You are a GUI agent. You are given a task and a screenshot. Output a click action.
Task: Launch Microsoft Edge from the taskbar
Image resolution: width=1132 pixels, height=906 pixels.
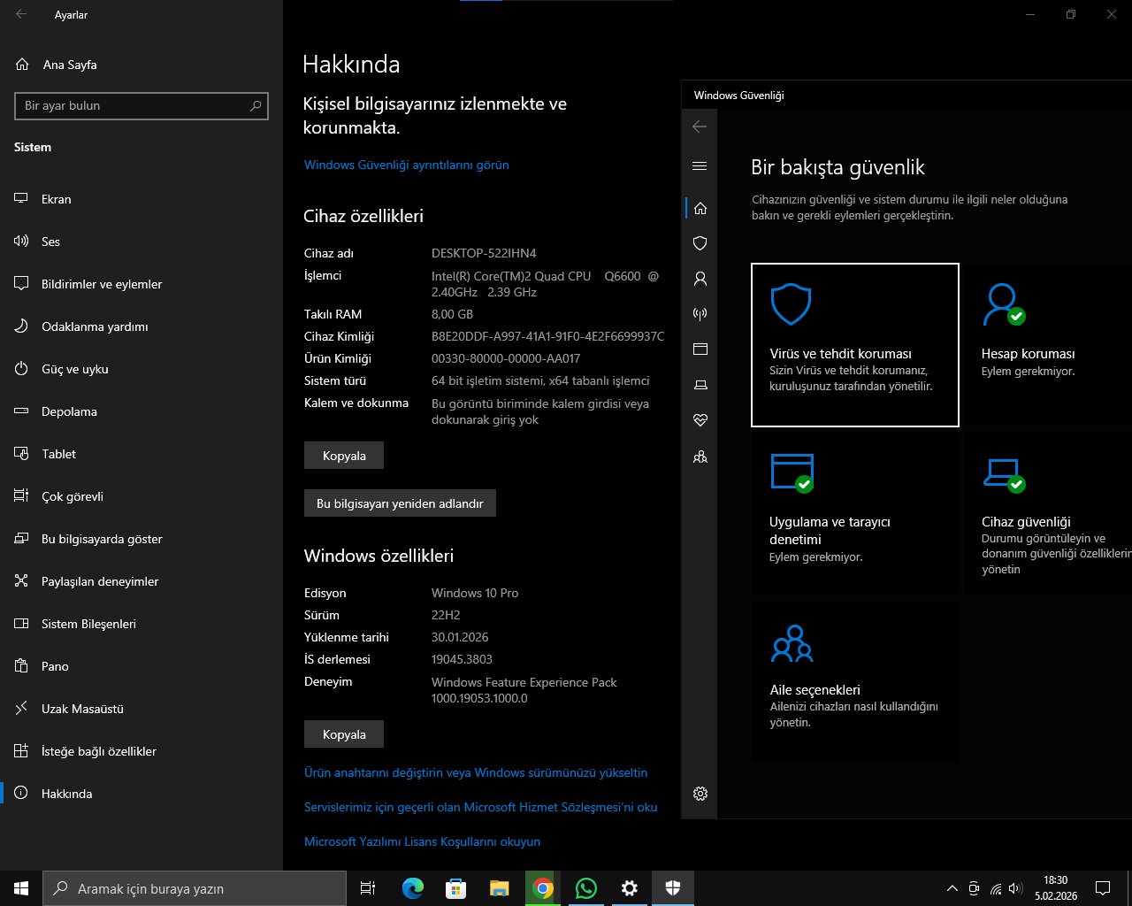pyautogui.click(x=412, y=888)
